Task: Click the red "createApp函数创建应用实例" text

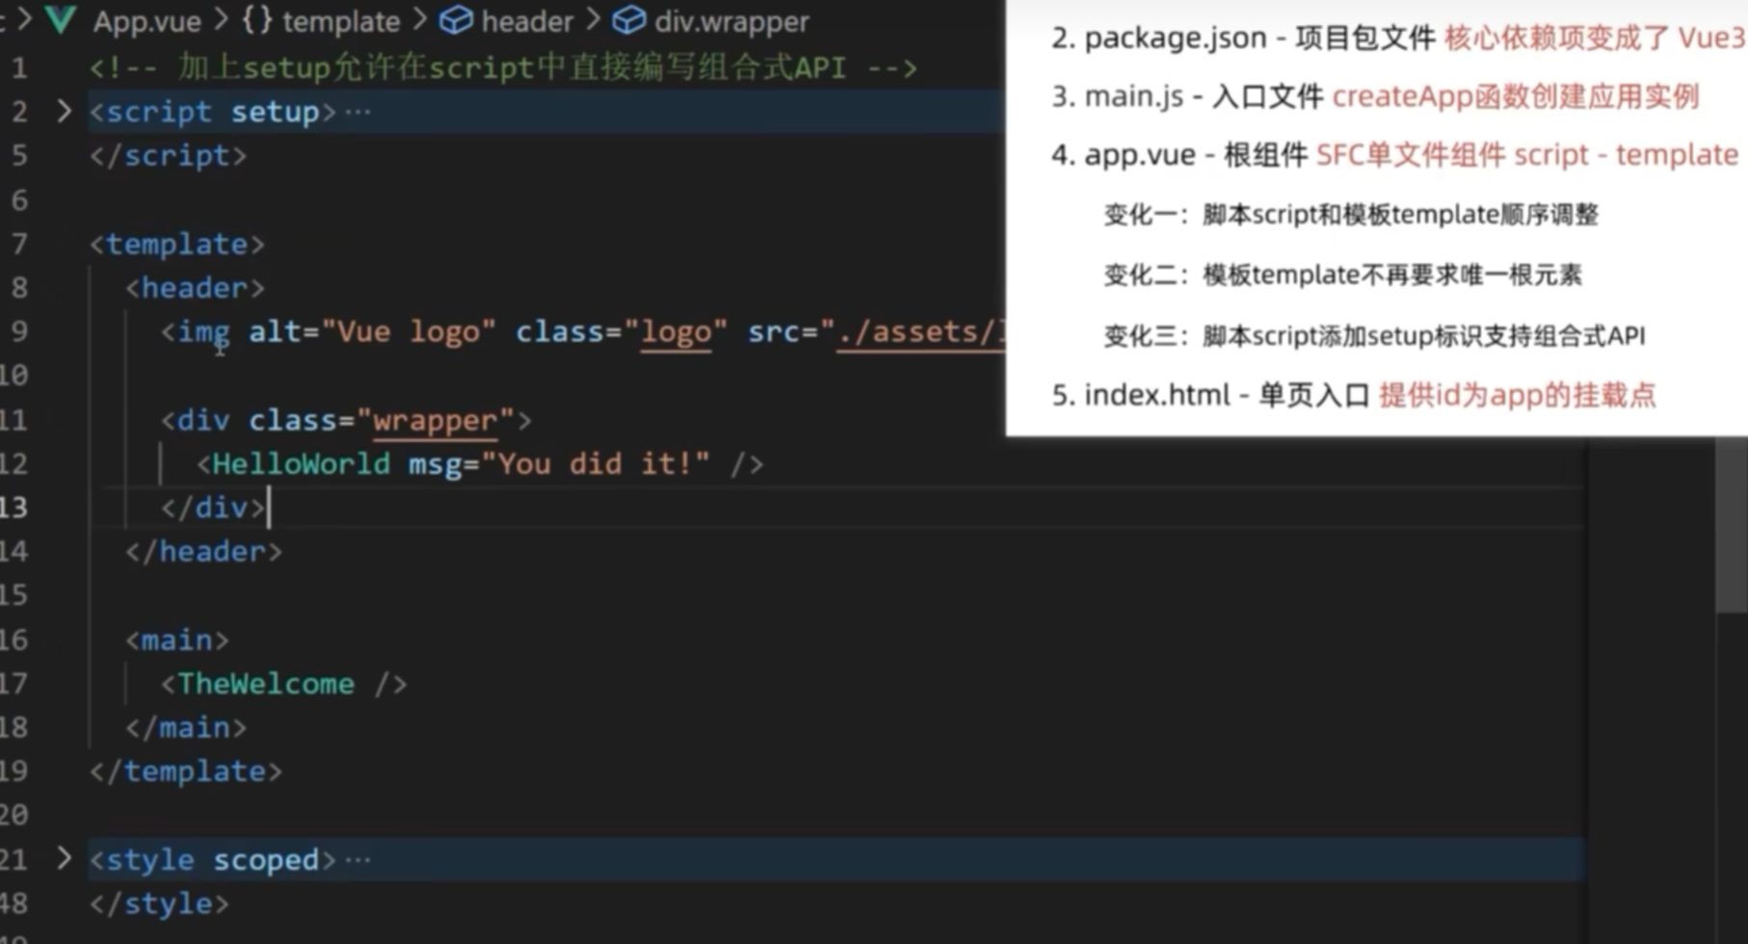Action: click(1515, 96)
